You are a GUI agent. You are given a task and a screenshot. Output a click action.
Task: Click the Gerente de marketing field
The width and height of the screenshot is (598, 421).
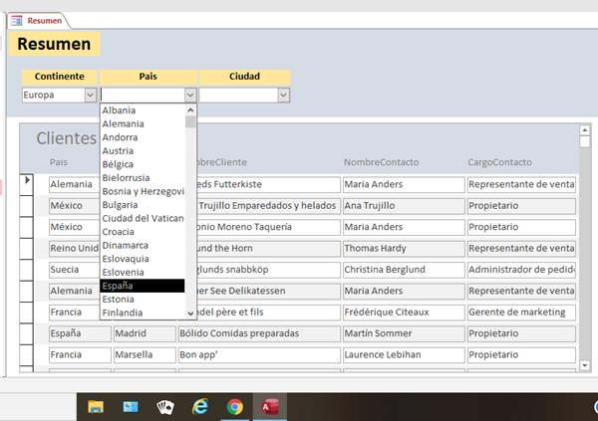(x=519, y=311)
